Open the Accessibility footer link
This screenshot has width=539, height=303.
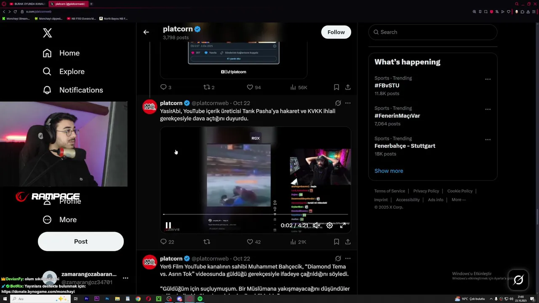[408, 200]
